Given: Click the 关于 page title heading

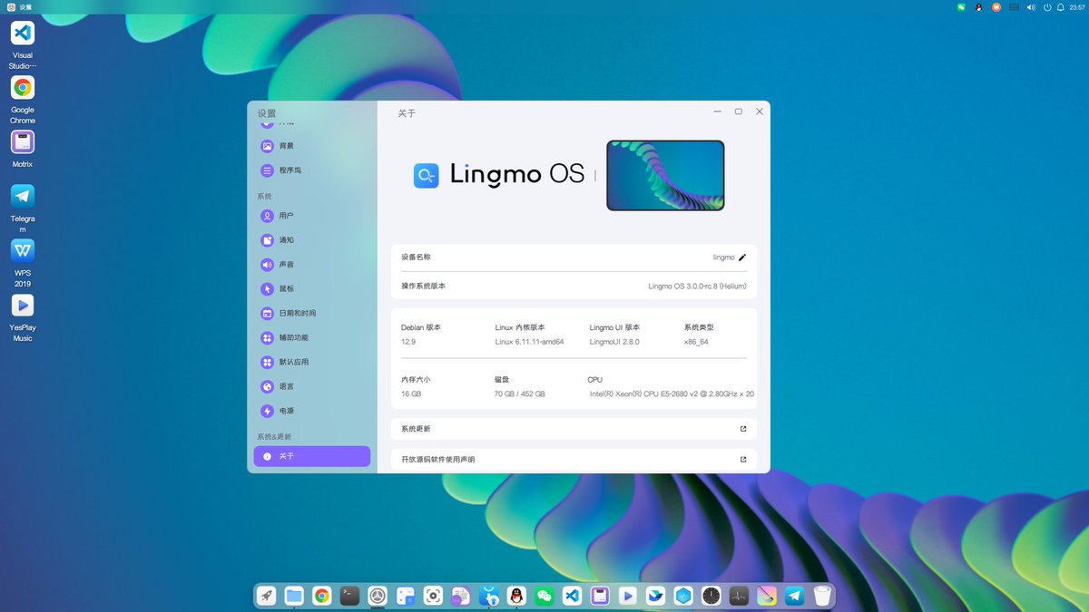Looking at the screenshot, I should [407, 113].
